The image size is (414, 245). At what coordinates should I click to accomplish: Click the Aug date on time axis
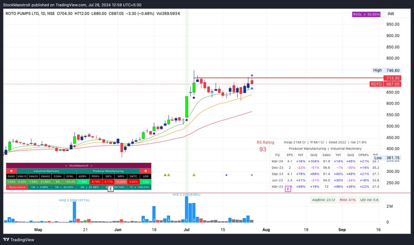266,229
